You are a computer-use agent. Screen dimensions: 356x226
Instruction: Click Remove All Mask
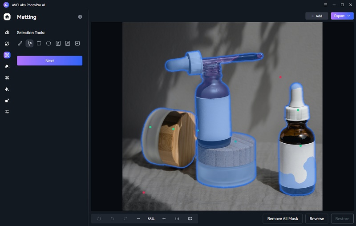point(283,219)
